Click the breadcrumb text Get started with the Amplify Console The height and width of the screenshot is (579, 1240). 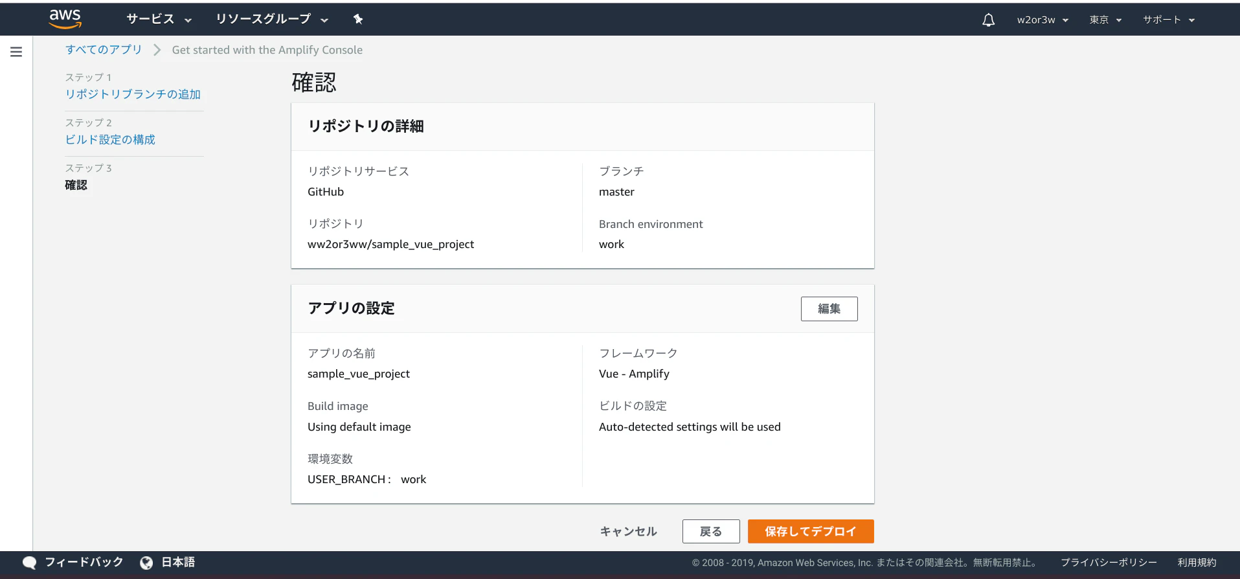pos(267,50)
